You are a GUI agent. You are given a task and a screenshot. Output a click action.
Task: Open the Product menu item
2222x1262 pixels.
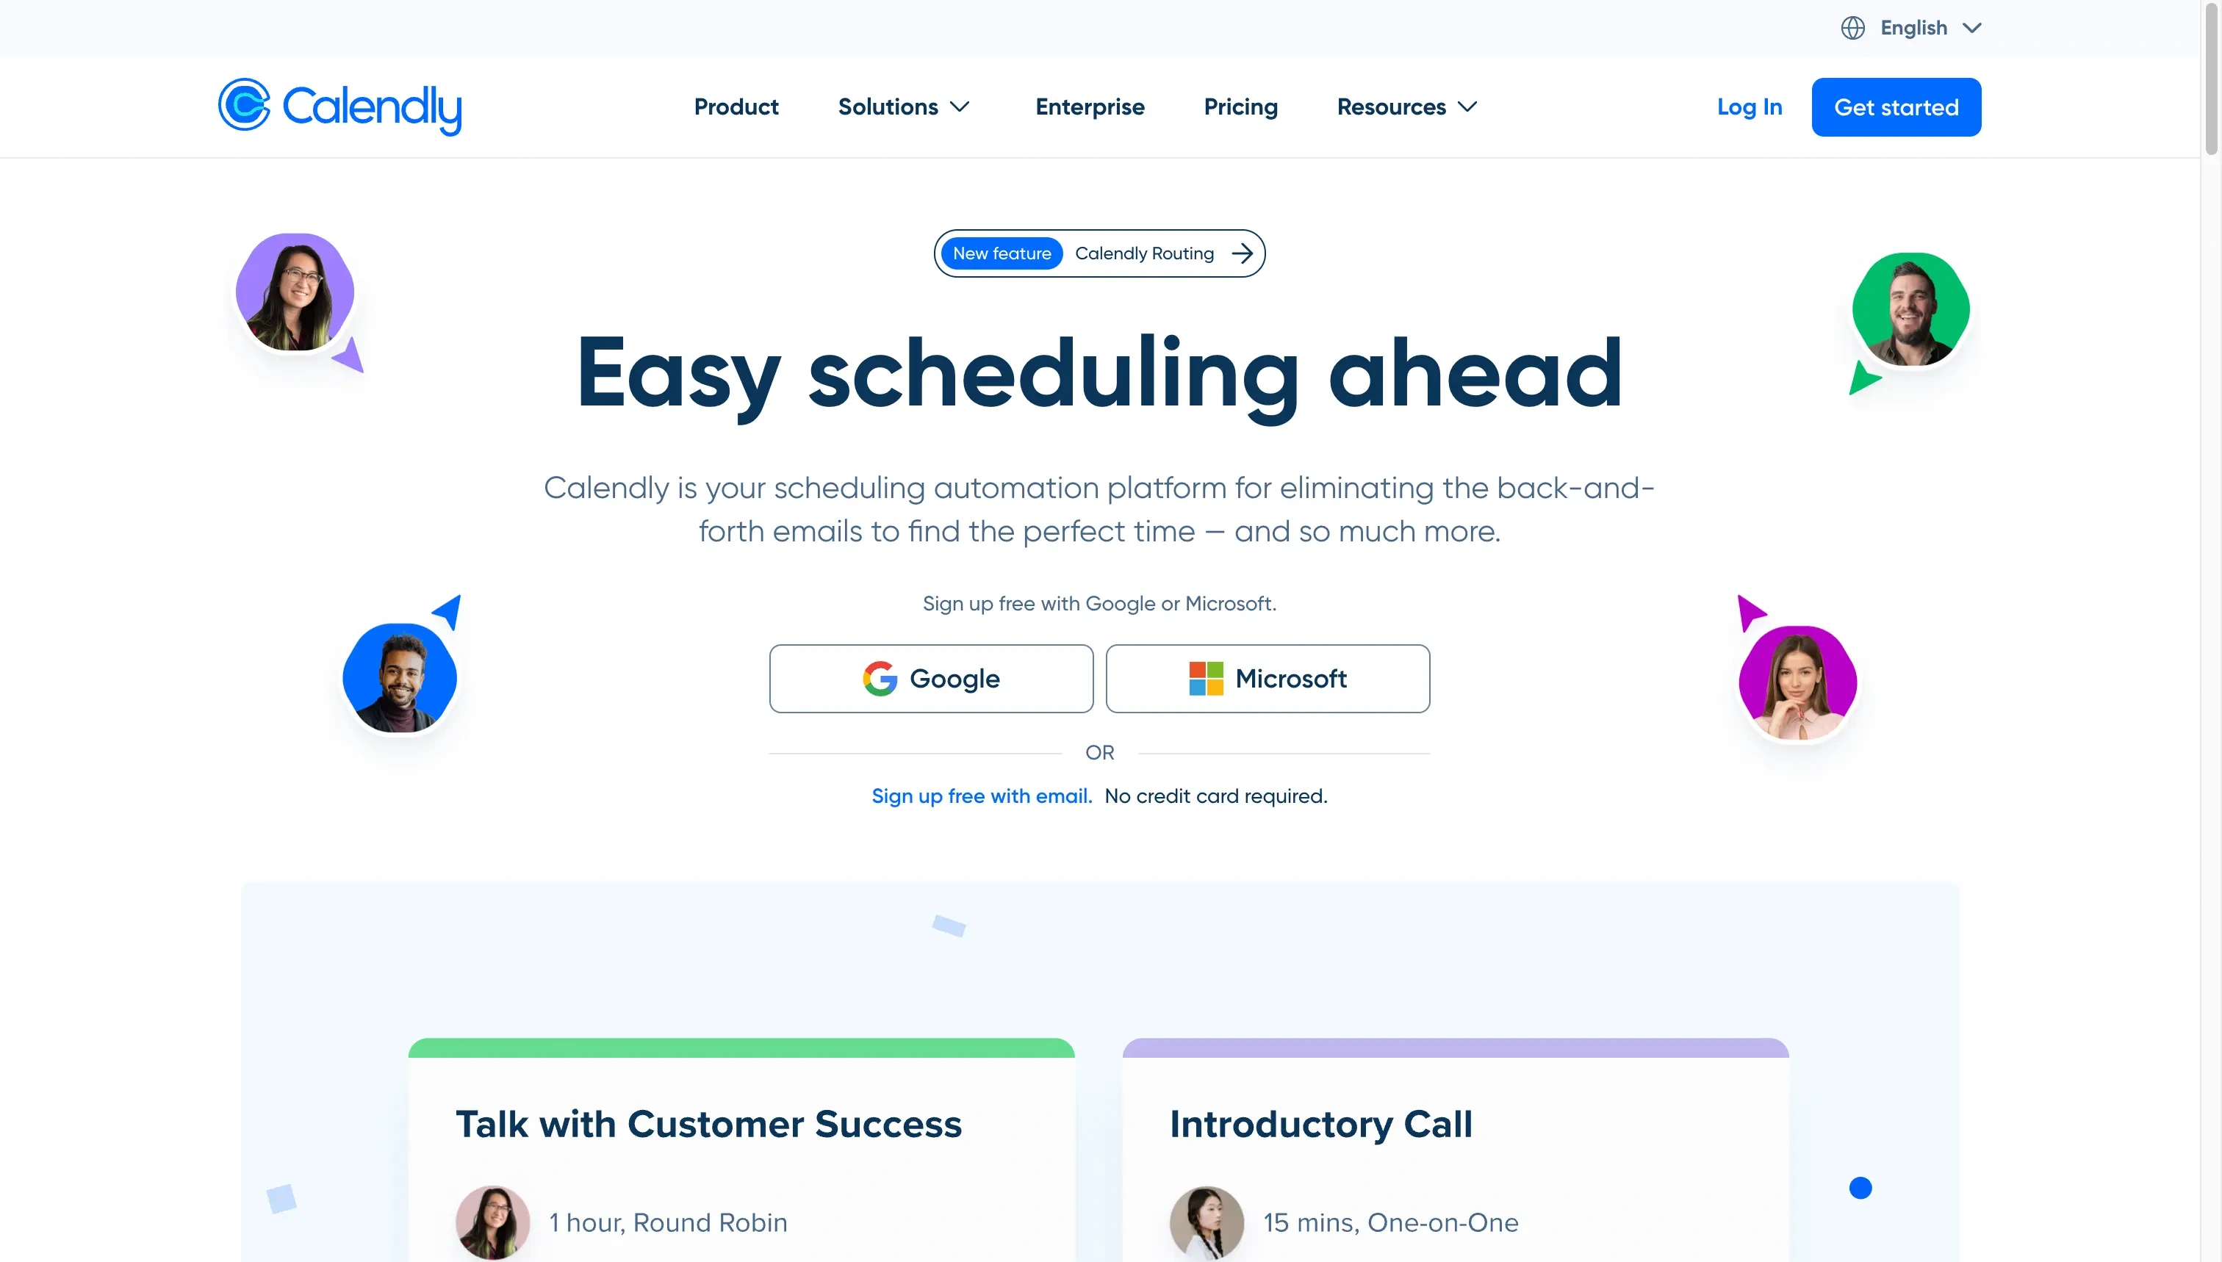click(736, 107)
